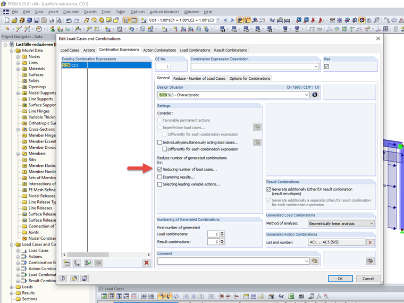
Task: Switch to Options for Combinations tab
Action: pyautogui.click(x=250, y=78)
